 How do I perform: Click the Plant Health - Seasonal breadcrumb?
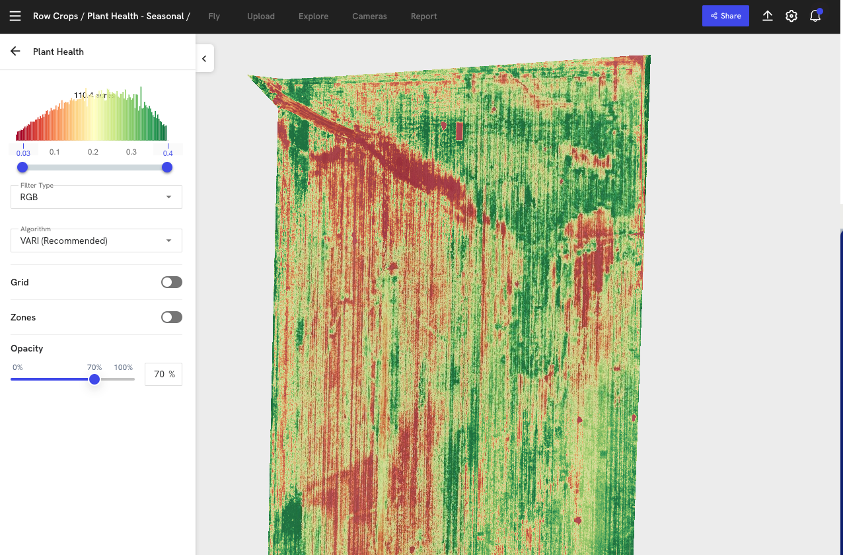tap(135, 16)
